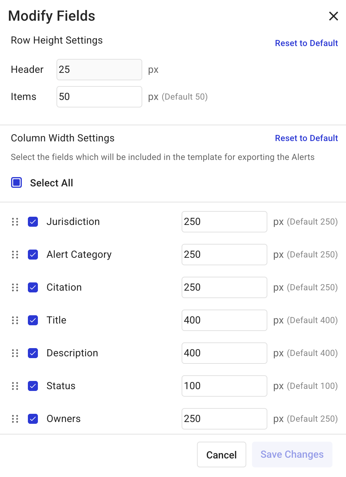Click the drag handle beside Title

tap(15, 320)
